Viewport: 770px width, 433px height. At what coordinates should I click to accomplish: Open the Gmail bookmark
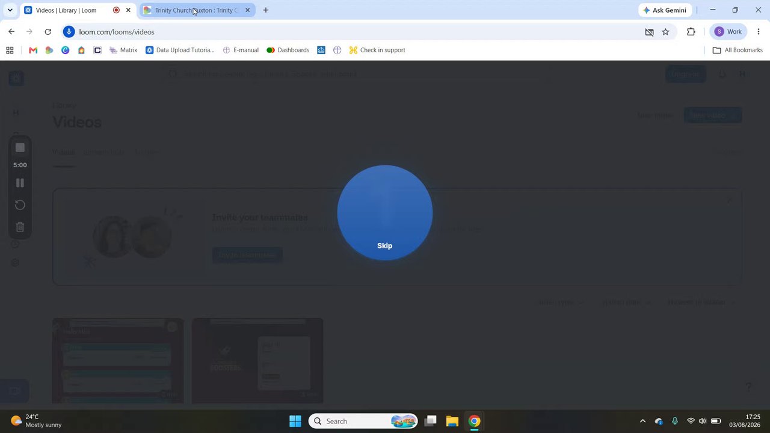(33, 50)
